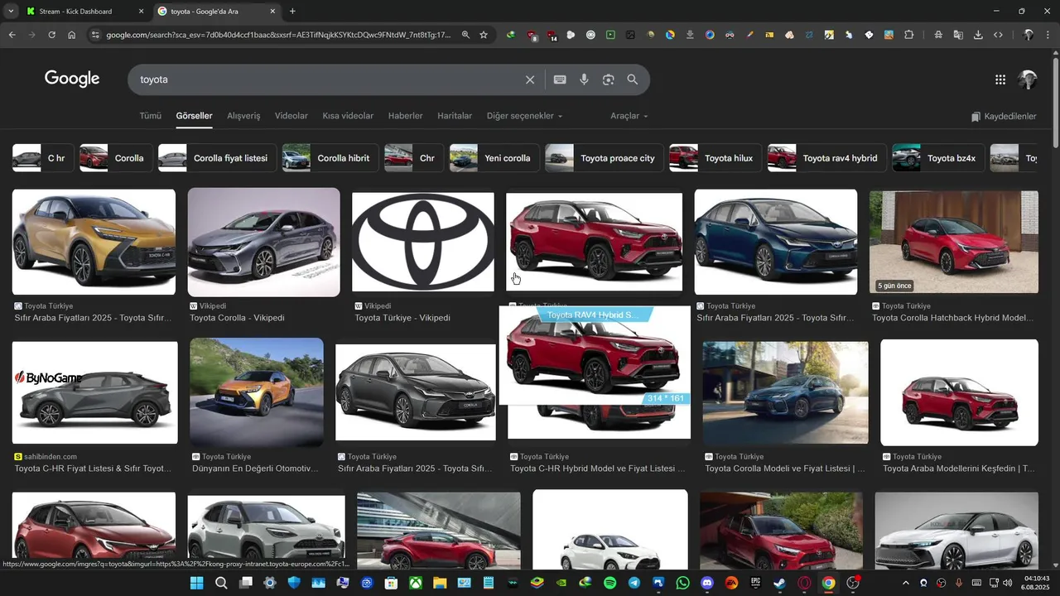The height and width of the screenshot is (596, 1060).
Task: Click the toyota search input field
Action: coord(327,79)
